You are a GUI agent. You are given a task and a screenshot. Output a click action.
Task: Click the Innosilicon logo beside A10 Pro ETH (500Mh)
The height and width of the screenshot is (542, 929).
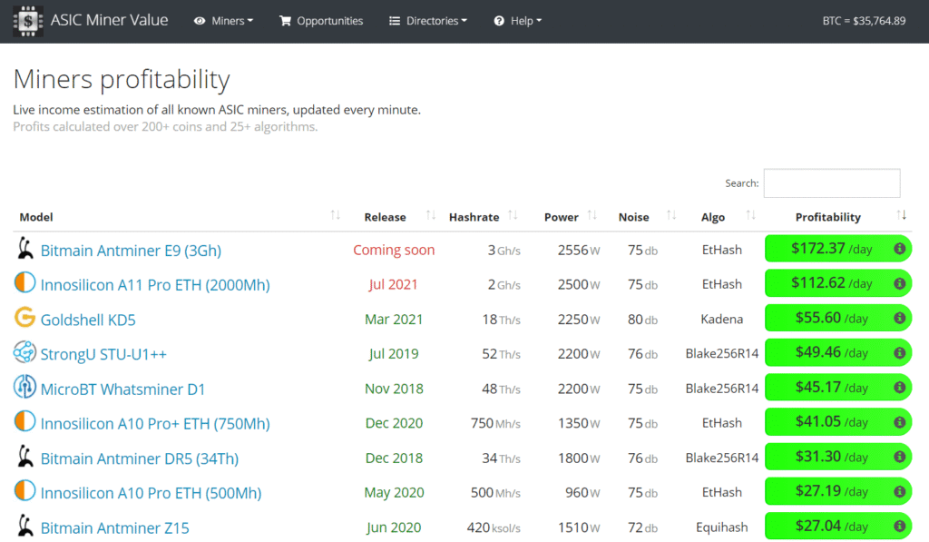tap(24, 491)
